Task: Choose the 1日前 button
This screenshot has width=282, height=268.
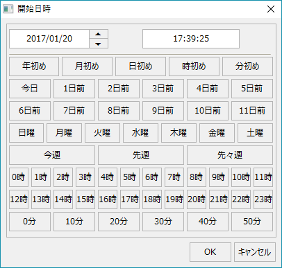Action: pyautogui.click(x=74, y=89)
